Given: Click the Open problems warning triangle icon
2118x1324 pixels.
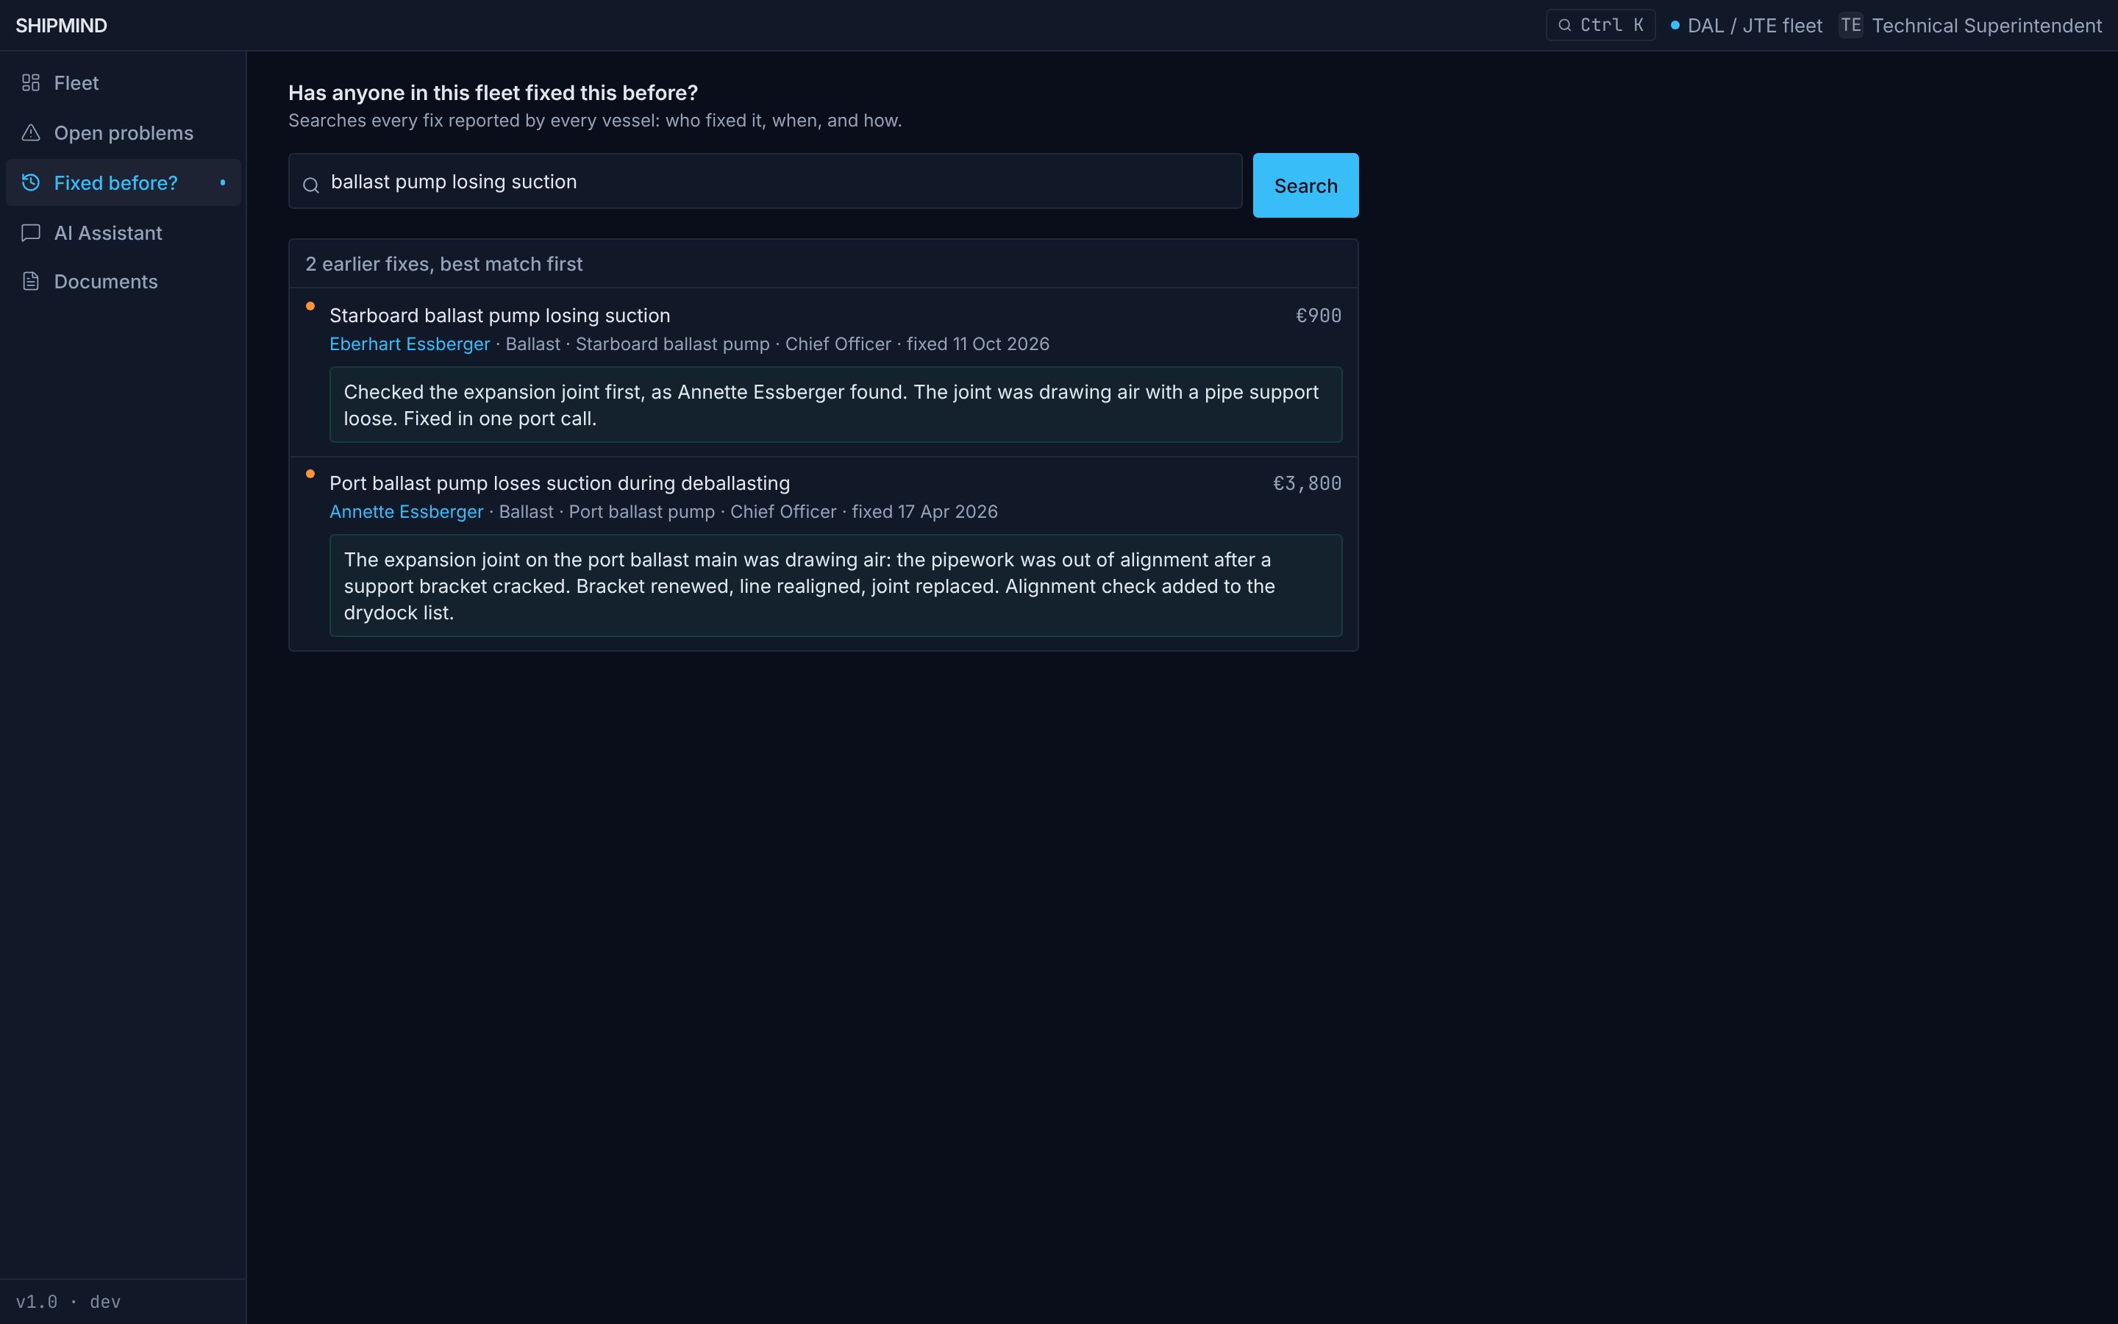Looking at the screenshot, I should tap(31, 132).
